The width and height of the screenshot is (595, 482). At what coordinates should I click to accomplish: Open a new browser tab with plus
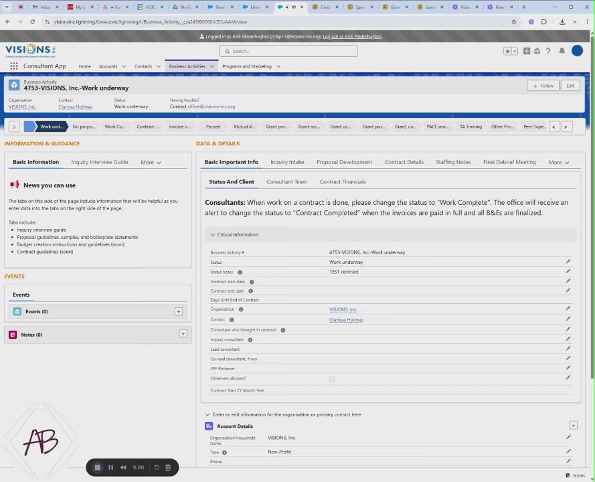(523, 7)
